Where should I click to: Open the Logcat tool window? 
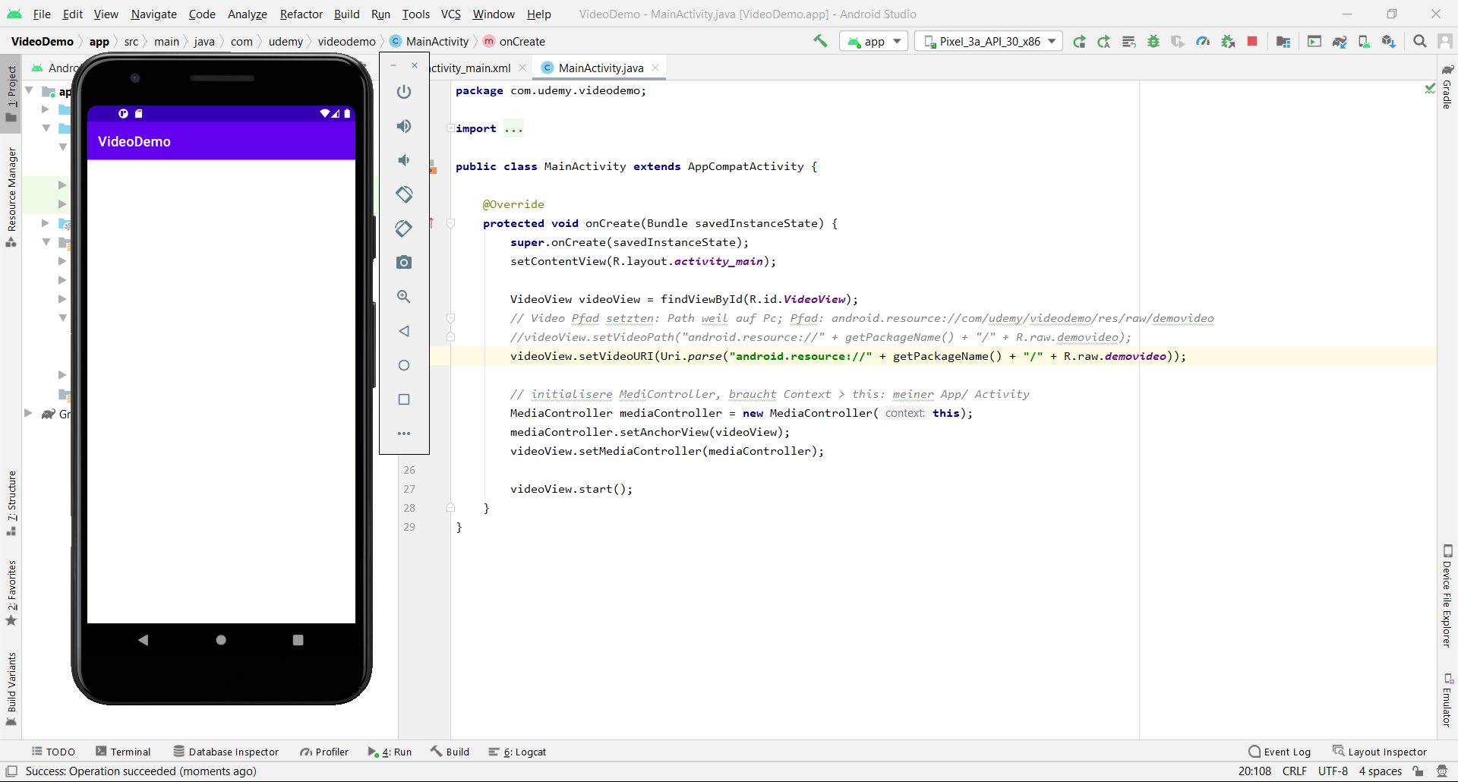517,752
